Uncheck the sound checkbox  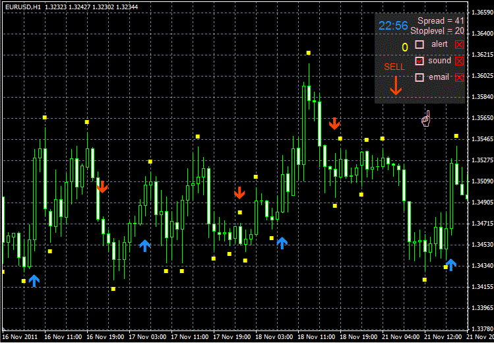click(x=419, y=61)
